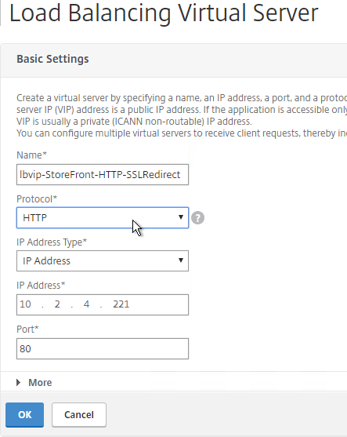
Task: Focus the Port field containing 80
Action: tap(103, 348)
